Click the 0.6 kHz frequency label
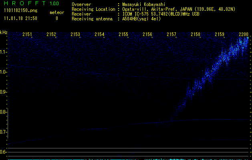Image resolution: width=252 pixels, height=160 pixels. click(x=3, y=152)
